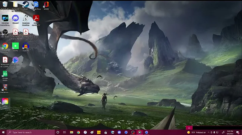Open Cortana circle on the taskbar

click(x=58, y=132)
